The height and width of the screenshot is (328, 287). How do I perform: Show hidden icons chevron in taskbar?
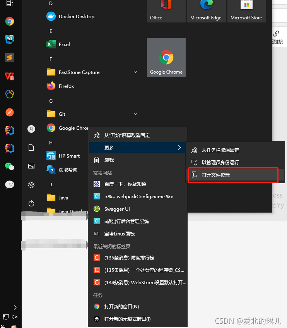15,307
